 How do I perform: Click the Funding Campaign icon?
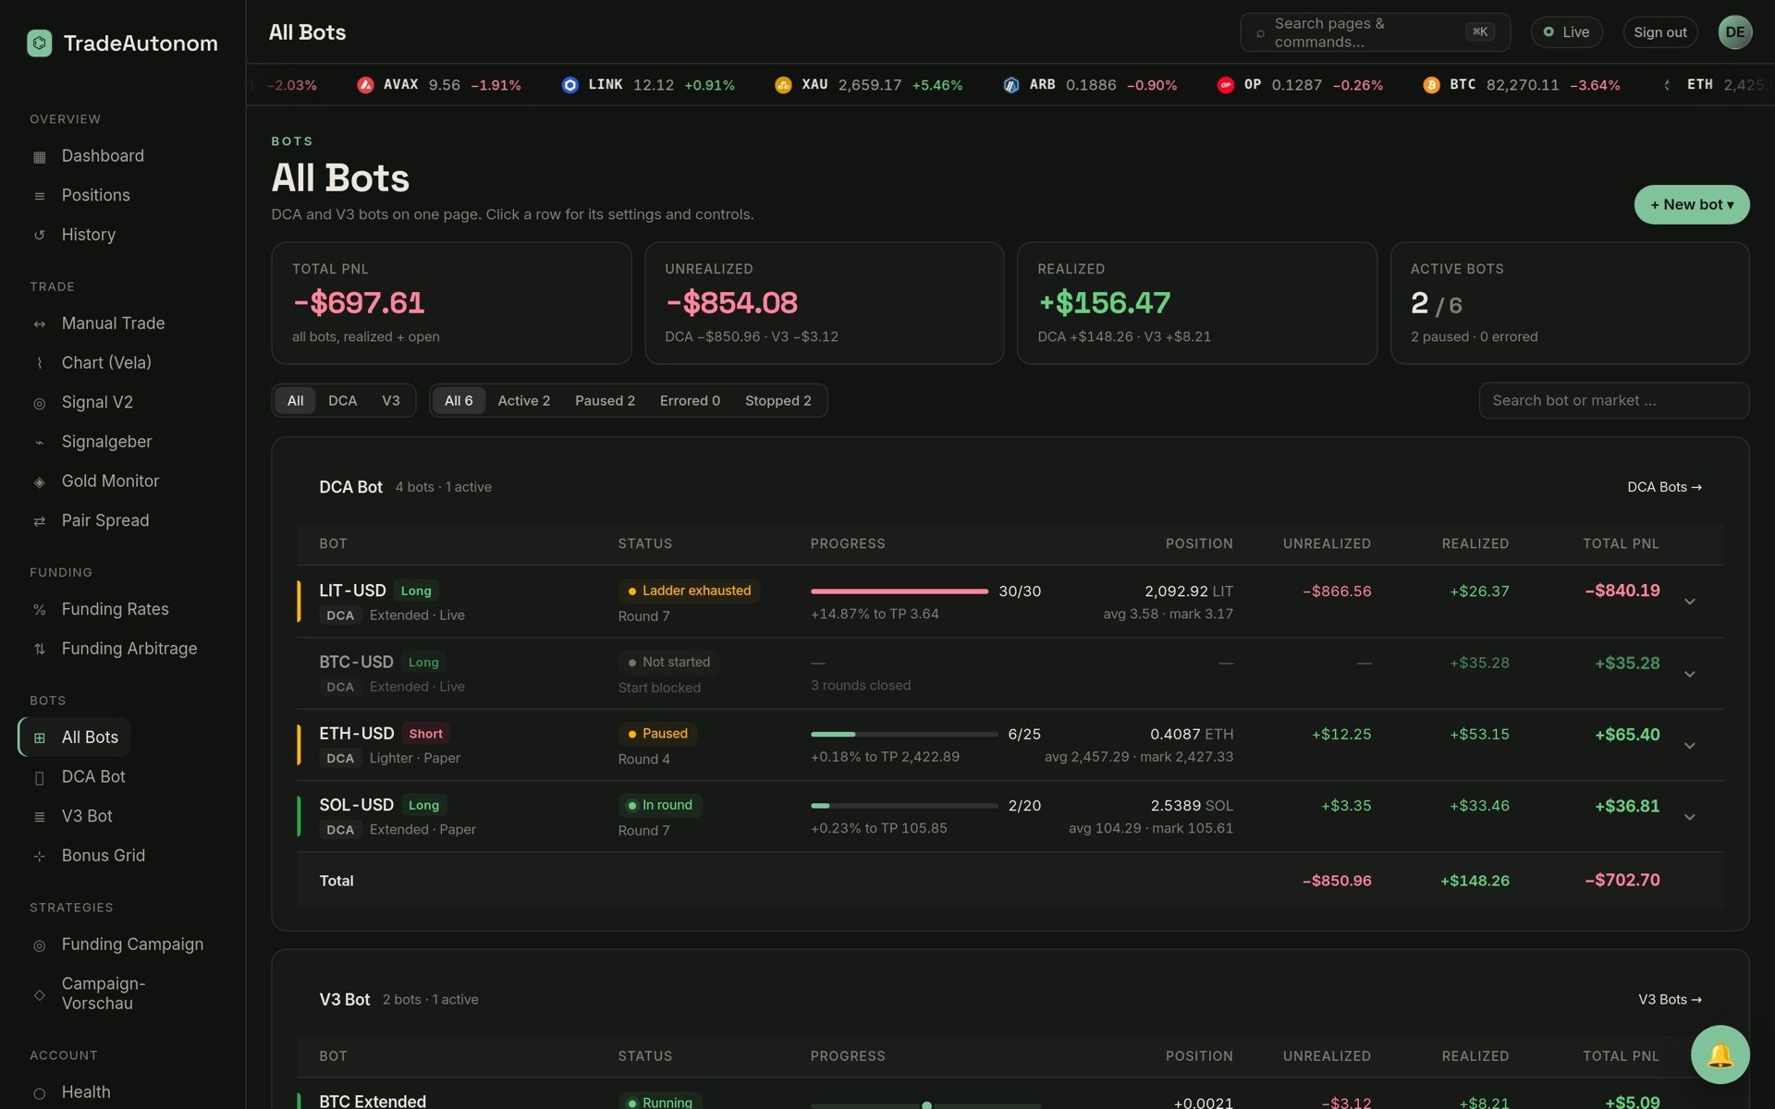point(39,945)
